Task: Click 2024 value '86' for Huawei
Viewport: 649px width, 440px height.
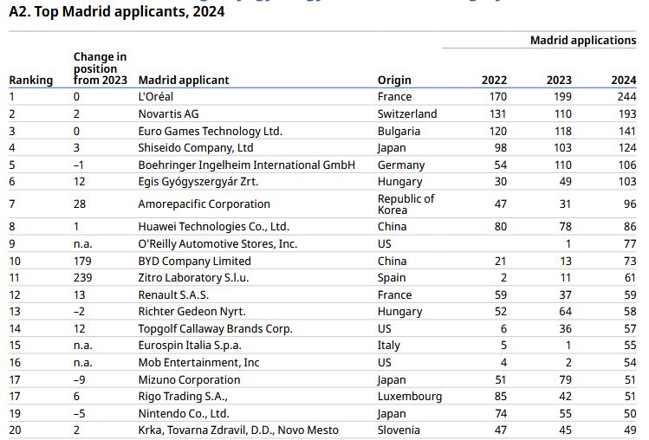Action: coord(630,227)
